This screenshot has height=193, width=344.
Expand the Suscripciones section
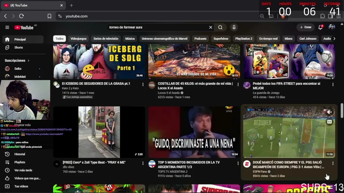tap(17, 61)
